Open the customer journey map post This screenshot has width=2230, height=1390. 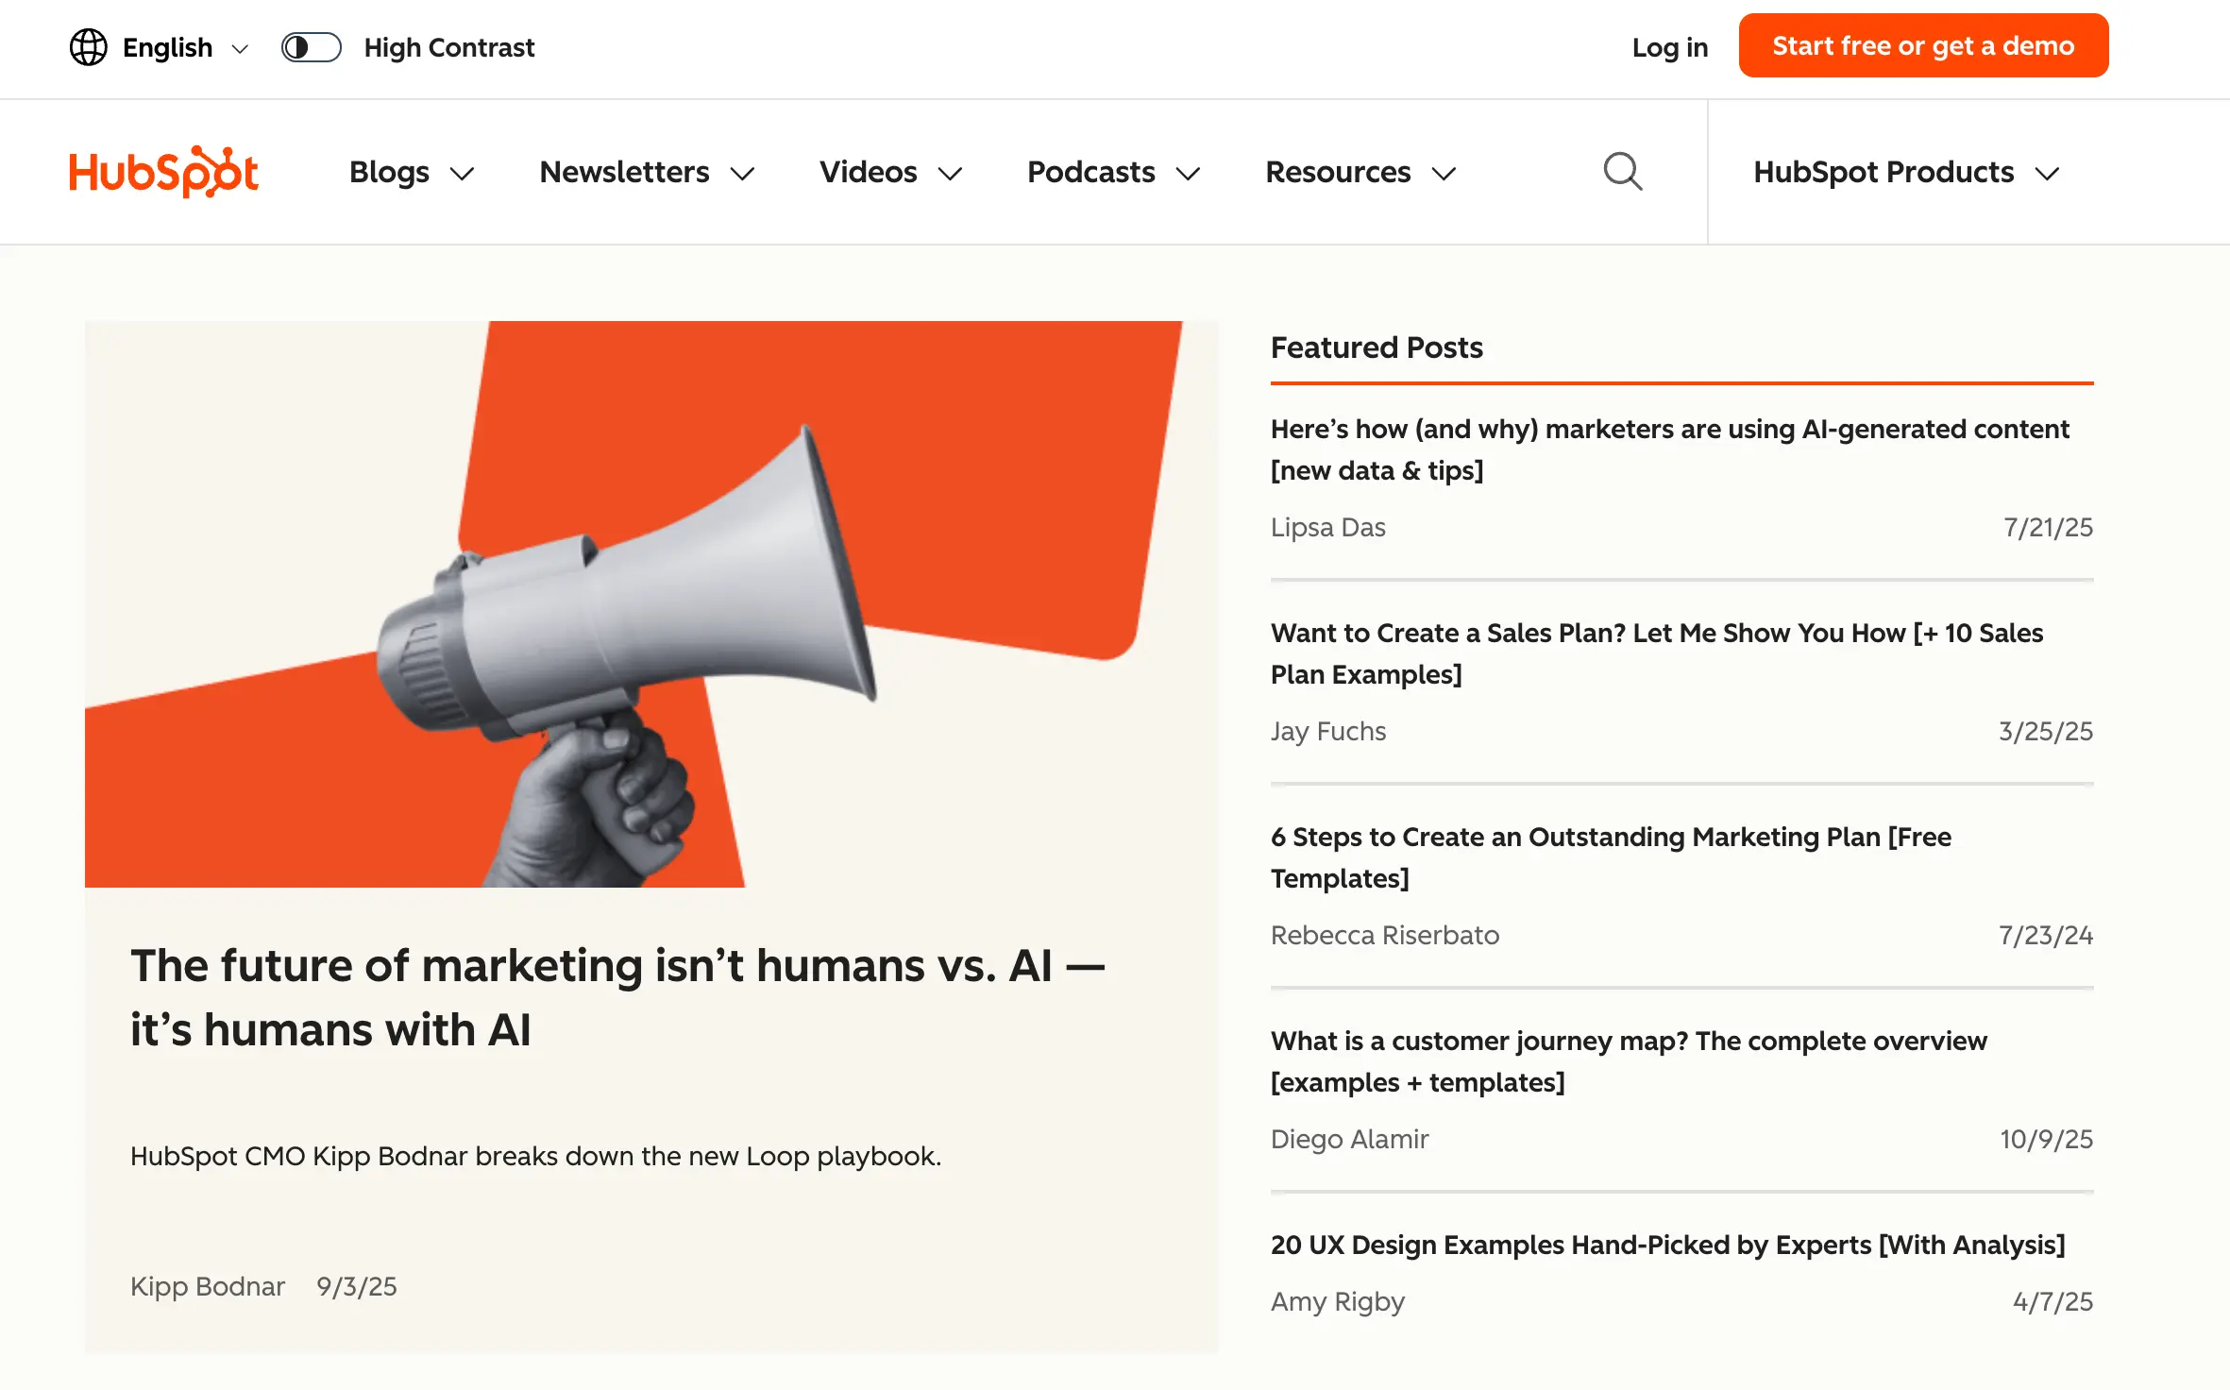coord(1629,1061)
